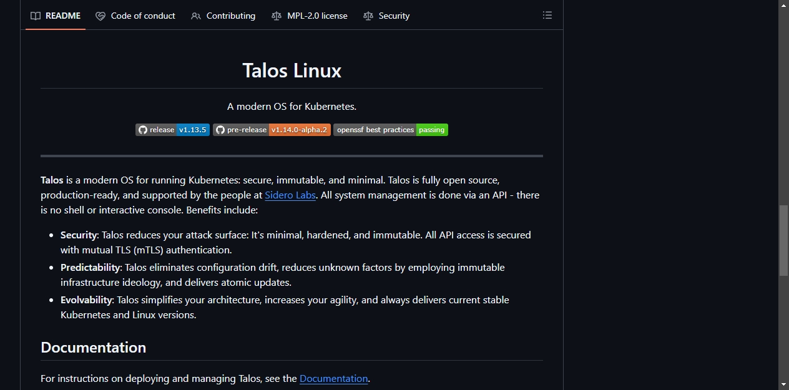Click the Talos Linux heading
Viewport: 789px width, 390px height.
[x=292, y=71]
